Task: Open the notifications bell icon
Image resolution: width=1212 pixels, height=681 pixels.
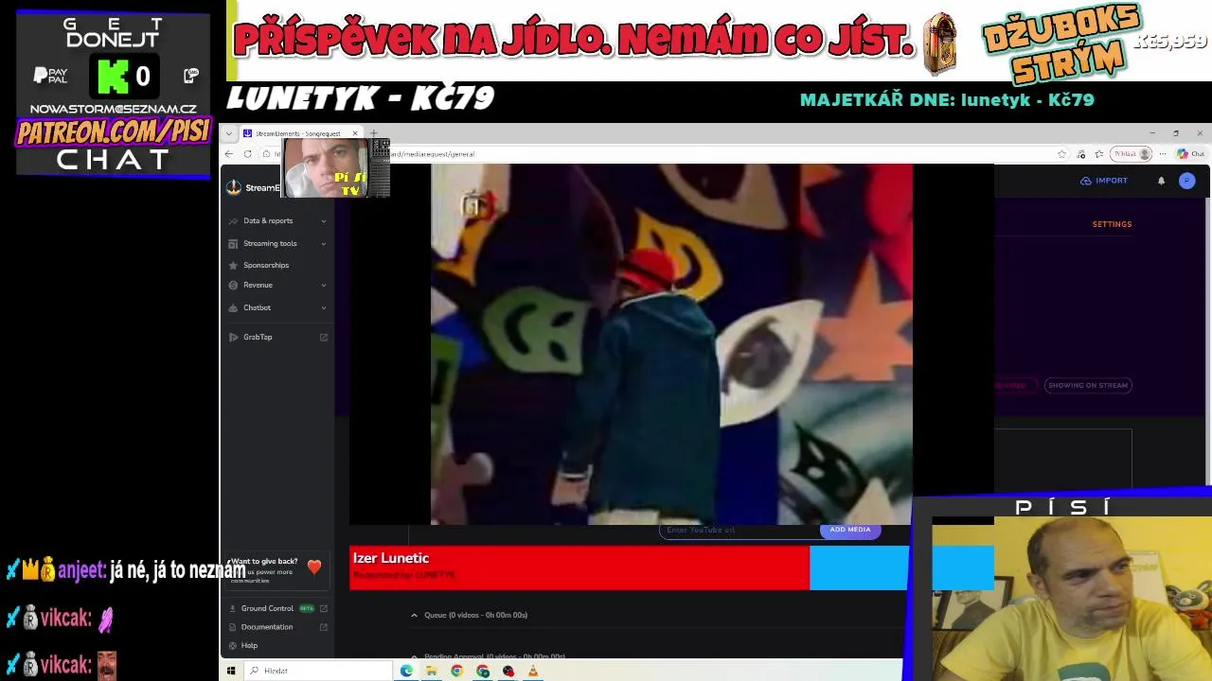Action: (x=1162, y=181)
